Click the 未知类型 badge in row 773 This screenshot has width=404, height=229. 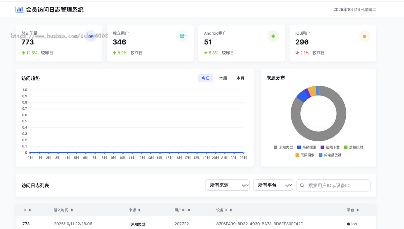[x=138, y=224]
